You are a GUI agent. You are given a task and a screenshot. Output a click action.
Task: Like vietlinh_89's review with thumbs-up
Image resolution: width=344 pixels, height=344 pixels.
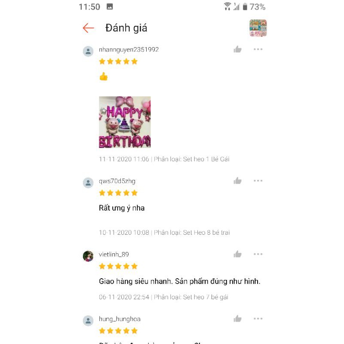coord(237,254)
